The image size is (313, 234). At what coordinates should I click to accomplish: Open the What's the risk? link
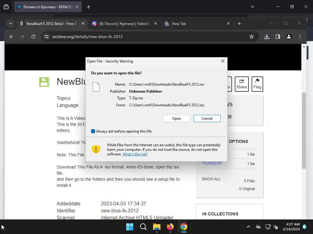pos(135,154)
